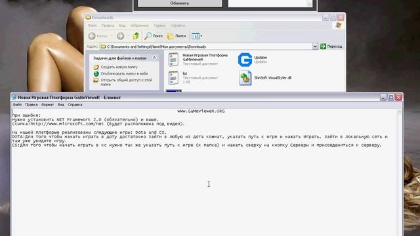This screenshot has width=420, height=236.
Task: Open the Views dropdown in Explorer toolbar
Action: click(x=197, y=36)
